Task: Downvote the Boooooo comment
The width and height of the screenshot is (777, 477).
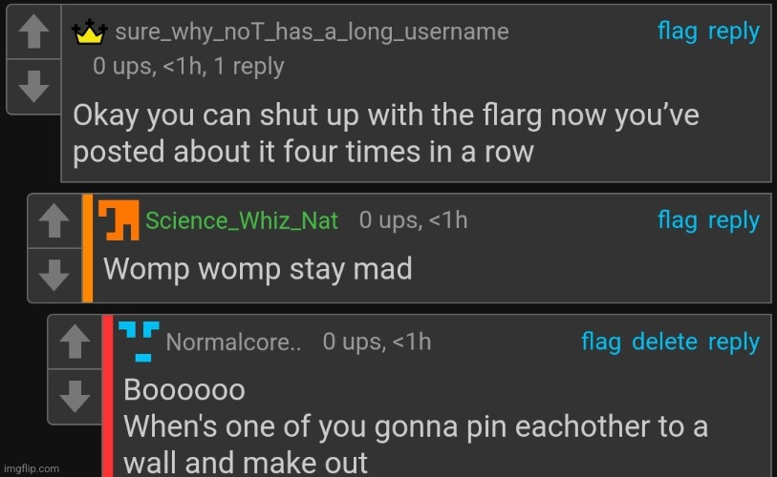Action: (x=75, y=396)
